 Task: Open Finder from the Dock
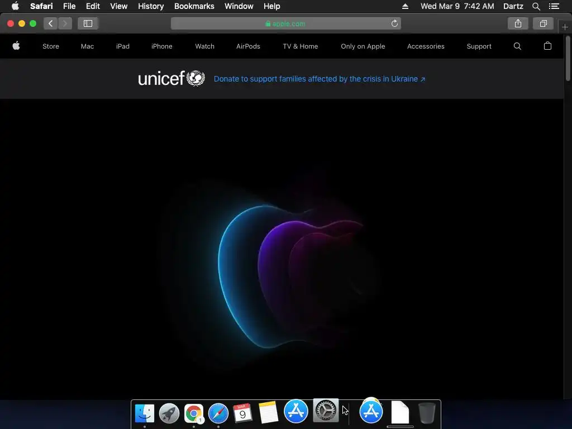click(145, 413)
